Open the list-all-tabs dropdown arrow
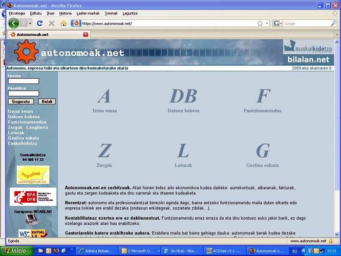The width and height of the screenshot is (341, 256). point(337,35)
